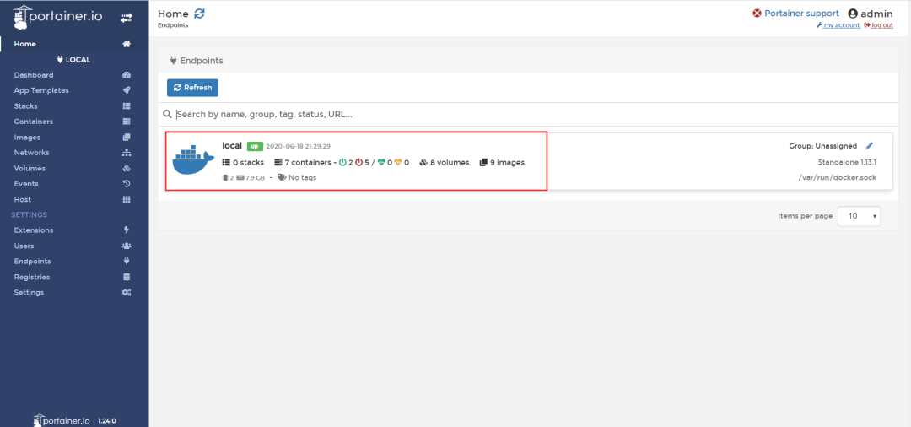
Task: Click the Settings cogs icon
Action: tap(127, 292)
